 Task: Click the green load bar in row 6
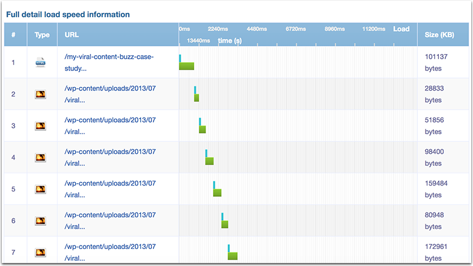click(225, 224)
